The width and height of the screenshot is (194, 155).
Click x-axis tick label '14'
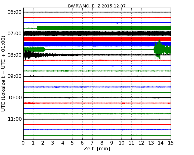pos(161,143)
